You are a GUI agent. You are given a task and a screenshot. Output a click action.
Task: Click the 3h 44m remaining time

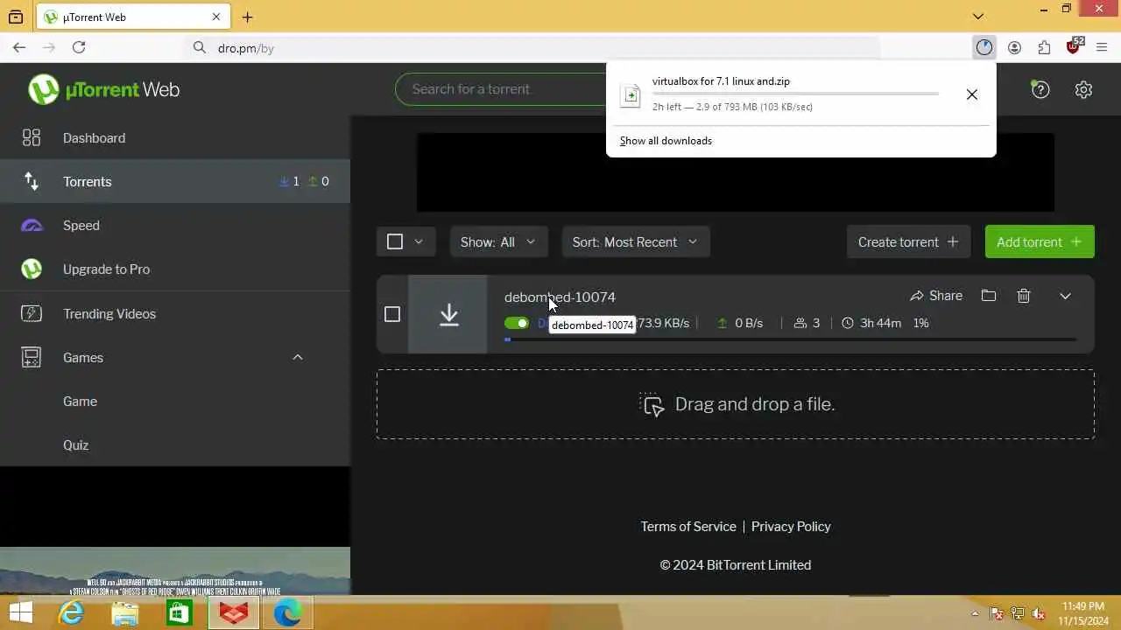[871, 323]
